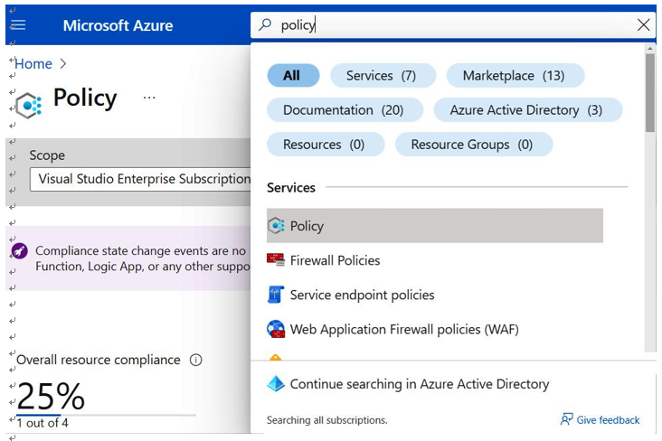Click the Give feedback person icon
662x441 pixels.
click(566, 419)
